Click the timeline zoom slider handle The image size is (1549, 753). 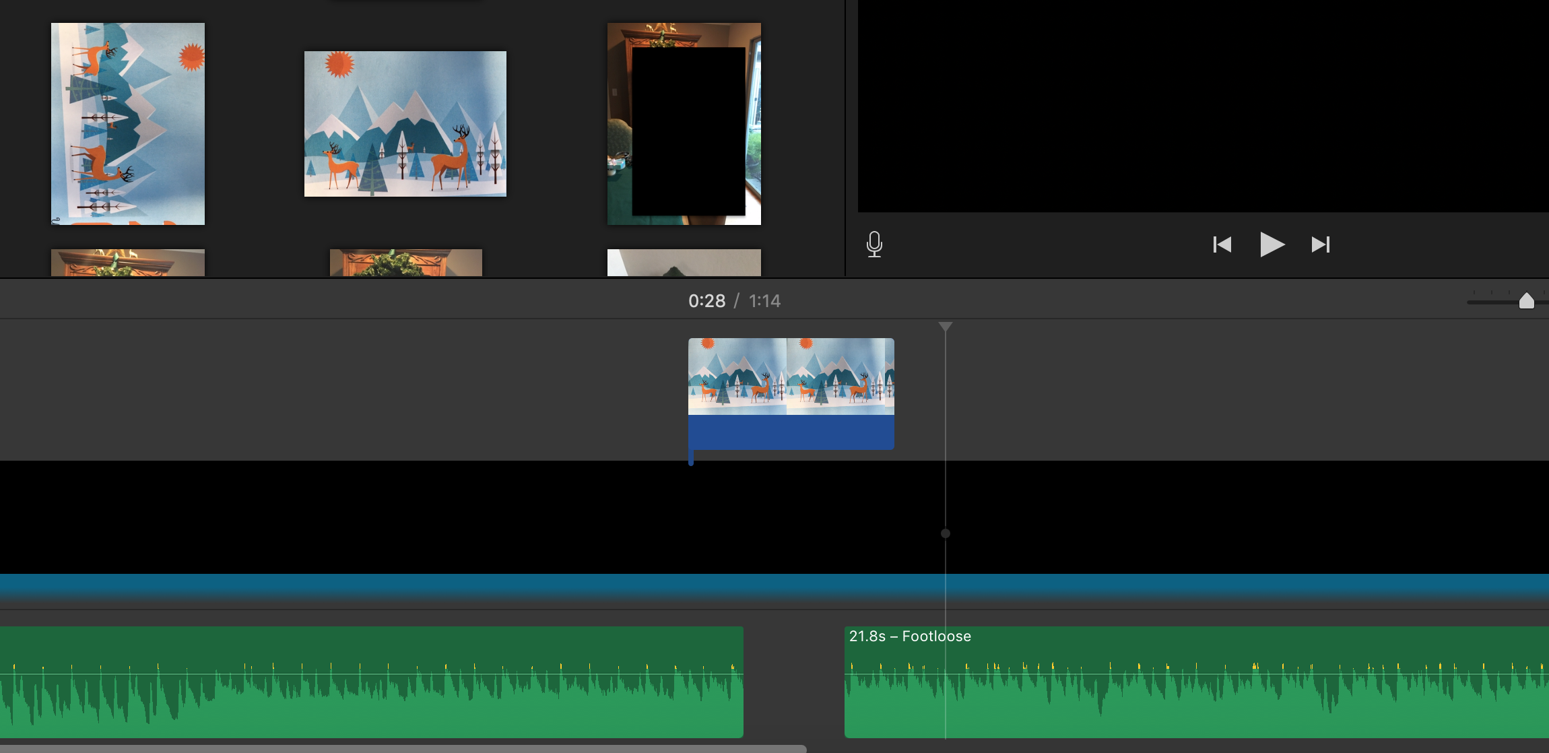1526,300
